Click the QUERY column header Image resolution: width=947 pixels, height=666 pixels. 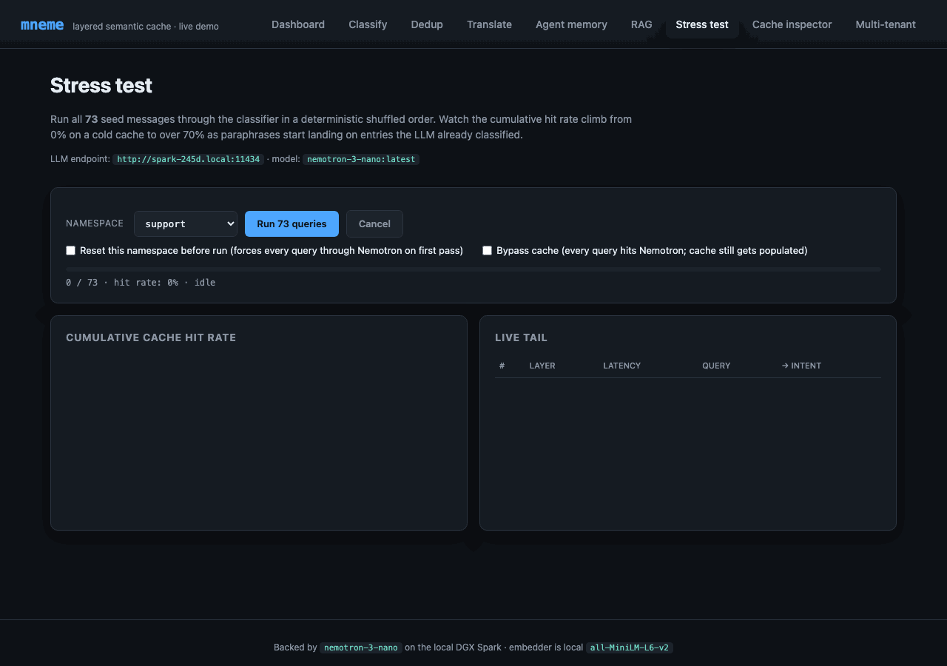tap(716, 366)
